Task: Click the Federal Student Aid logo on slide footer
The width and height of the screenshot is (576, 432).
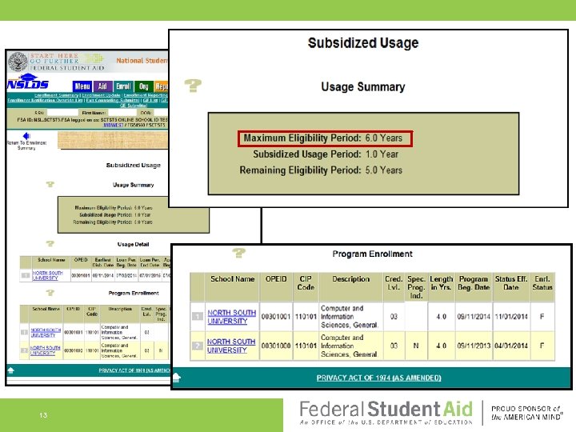Action: 386,413
